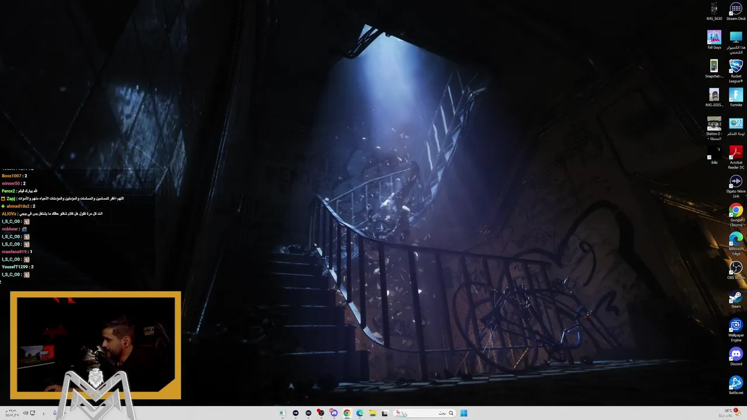Open the Windows Start menu
The height and width of the screenshot is (420, 747).
(x=463, y=413)
